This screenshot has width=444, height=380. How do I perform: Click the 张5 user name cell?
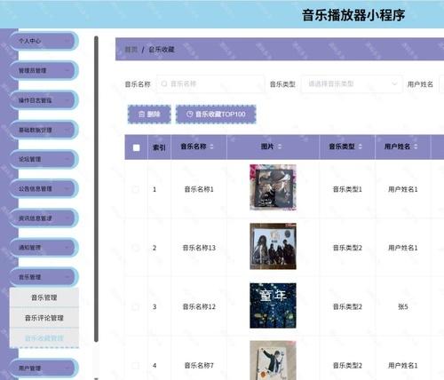[x=403, y=307]
